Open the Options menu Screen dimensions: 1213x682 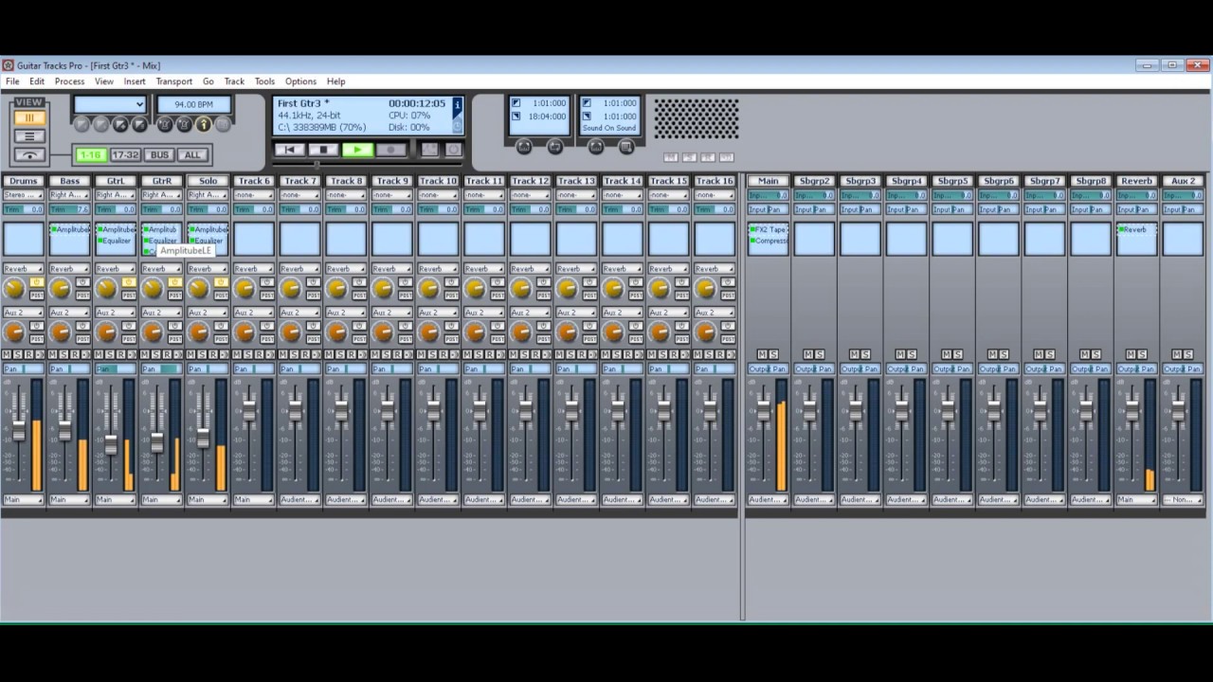pyautogui.click(x=300, y=81)
